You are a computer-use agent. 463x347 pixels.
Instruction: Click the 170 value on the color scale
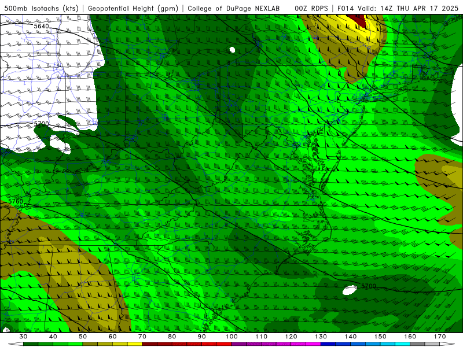[x=440, y=337]
